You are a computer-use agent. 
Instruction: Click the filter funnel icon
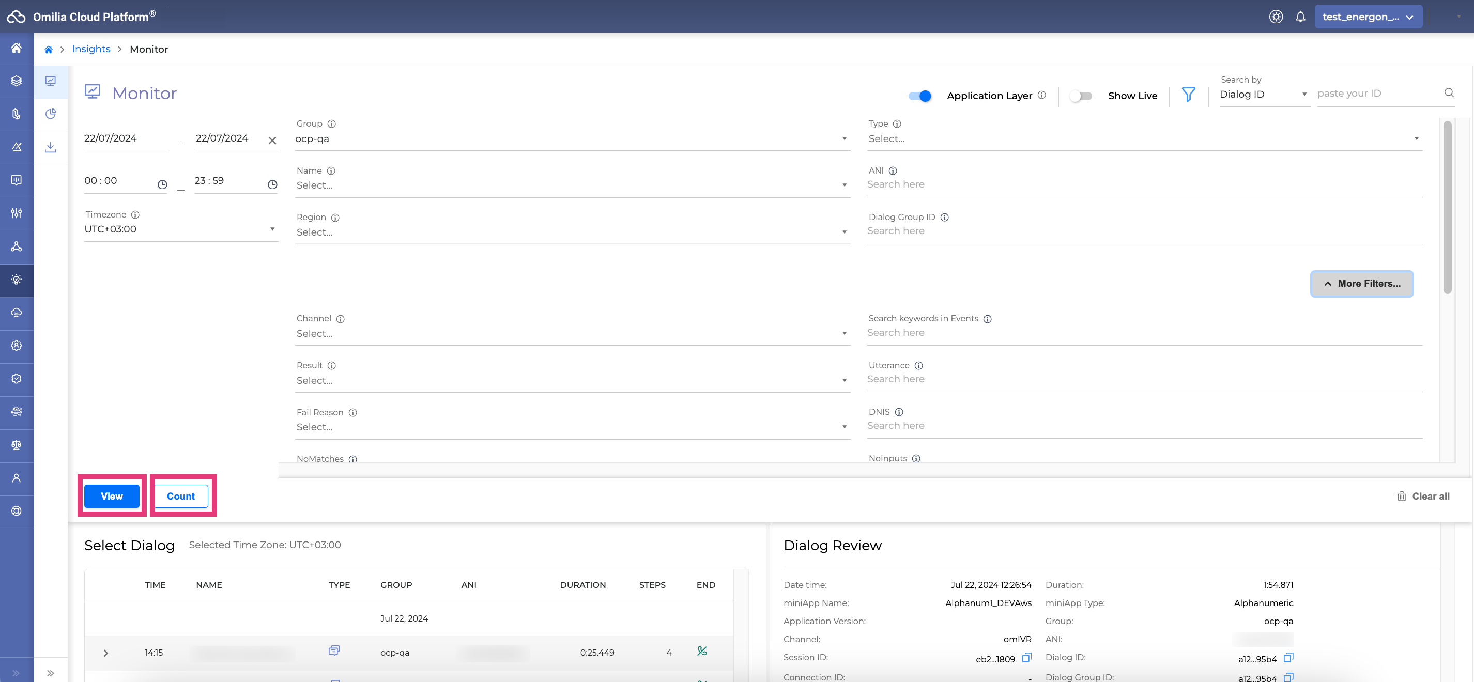(x=1188, y=95)
